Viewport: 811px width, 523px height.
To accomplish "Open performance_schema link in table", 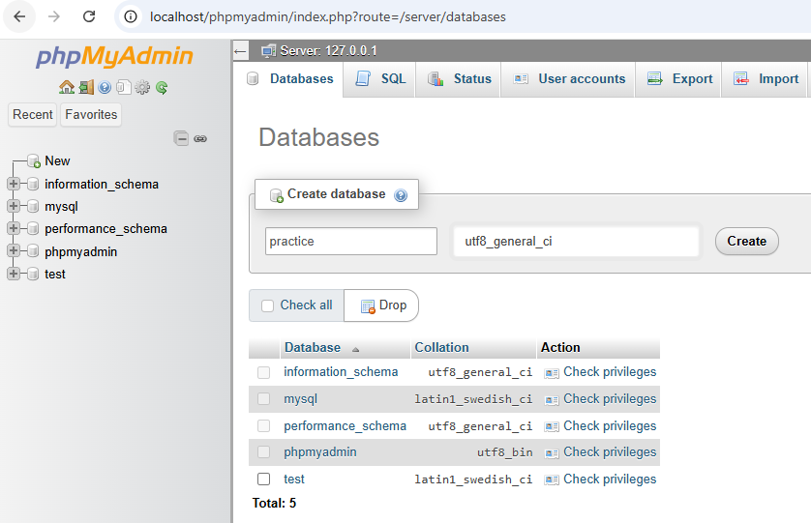I will pyautogui.click(x=345, y=425).
